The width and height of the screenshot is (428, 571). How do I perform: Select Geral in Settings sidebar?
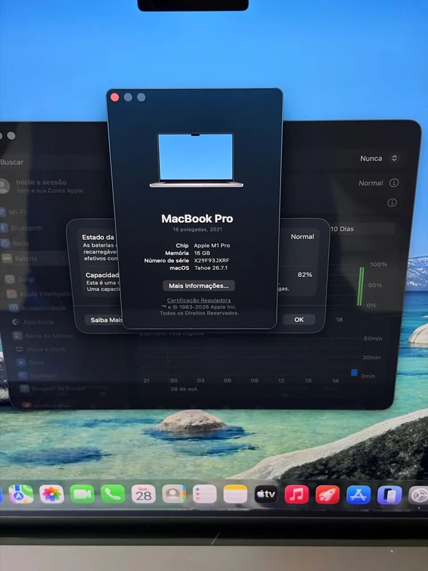point(20,279)
